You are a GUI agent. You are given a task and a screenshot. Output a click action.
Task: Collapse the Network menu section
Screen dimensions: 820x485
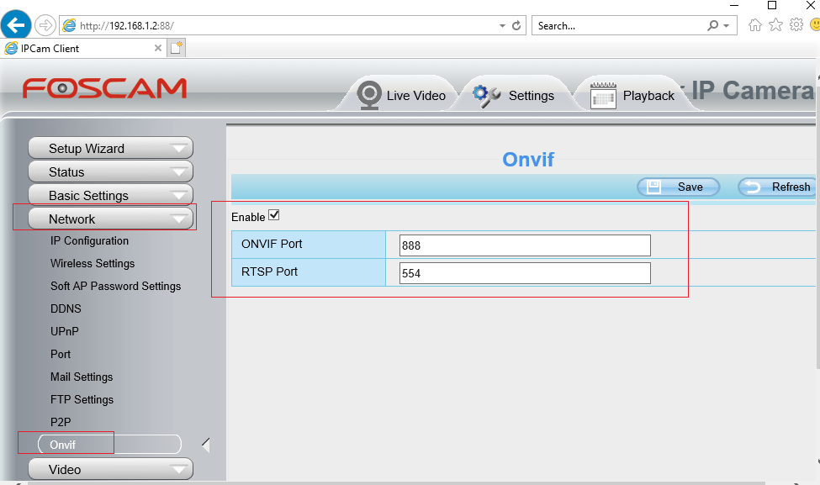pos(110,219)
